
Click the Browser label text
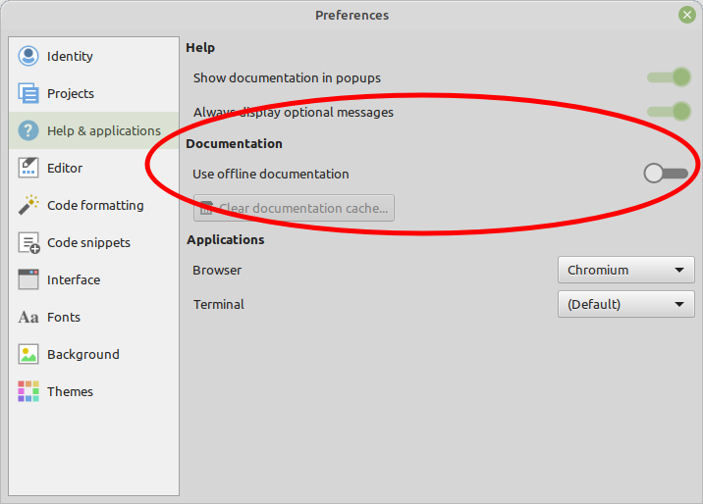click(x=217, y=271)
